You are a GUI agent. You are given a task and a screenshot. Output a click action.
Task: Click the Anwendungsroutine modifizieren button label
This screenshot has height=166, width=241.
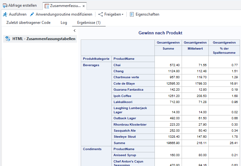pyautogui.click(x=64, y=14)
